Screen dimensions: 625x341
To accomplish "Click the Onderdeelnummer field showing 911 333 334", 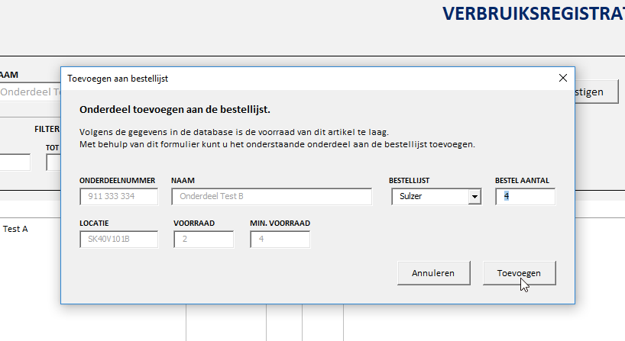I will 118,197.
